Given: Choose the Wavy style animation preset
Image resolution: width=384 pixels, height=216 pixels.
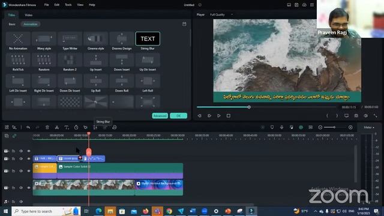Looking at the screenshot, I should tap(44, 41).
